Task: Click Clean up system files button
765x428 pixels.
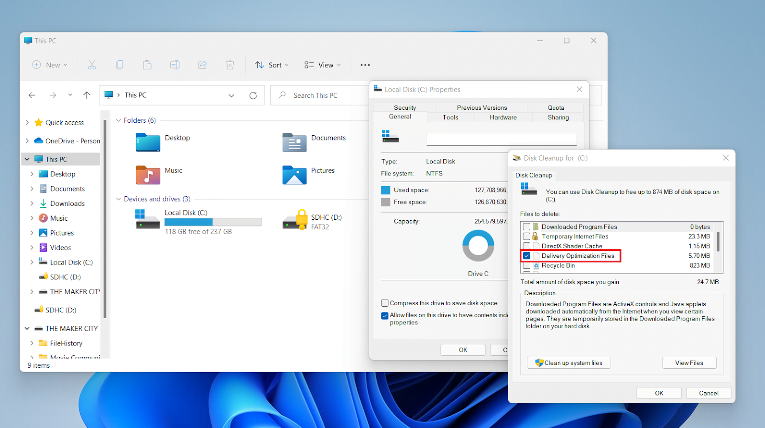Action: click(x=569, y=363)
